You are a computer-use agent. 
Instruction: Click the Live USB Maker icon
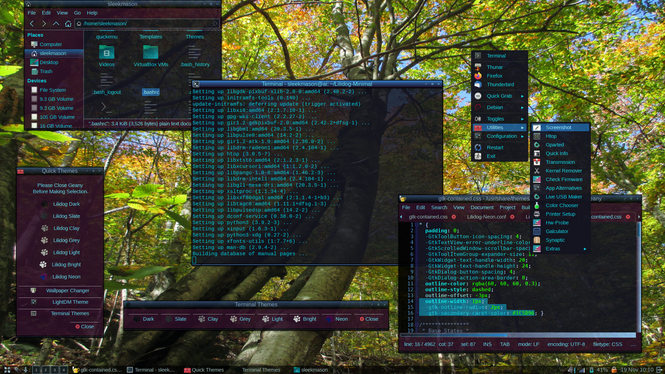tap(537, 197)
